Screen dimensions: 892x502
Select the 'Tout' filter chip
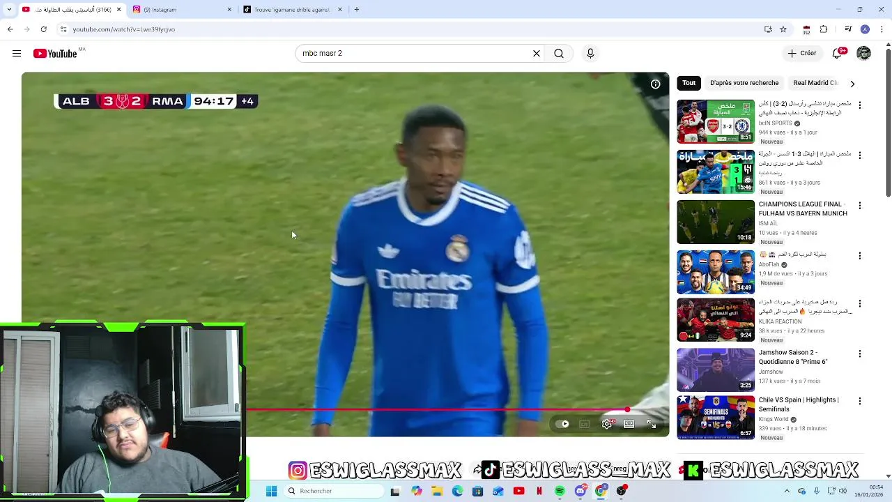point(689,83)
